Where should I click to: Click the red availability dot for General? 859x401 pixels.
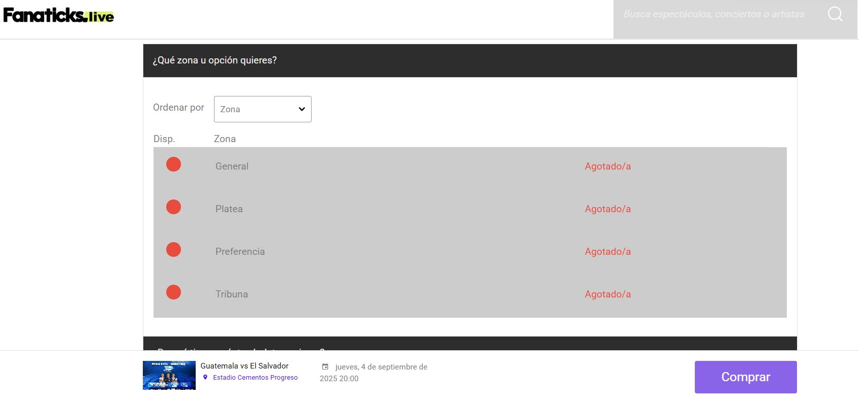(x=173, y=164)
